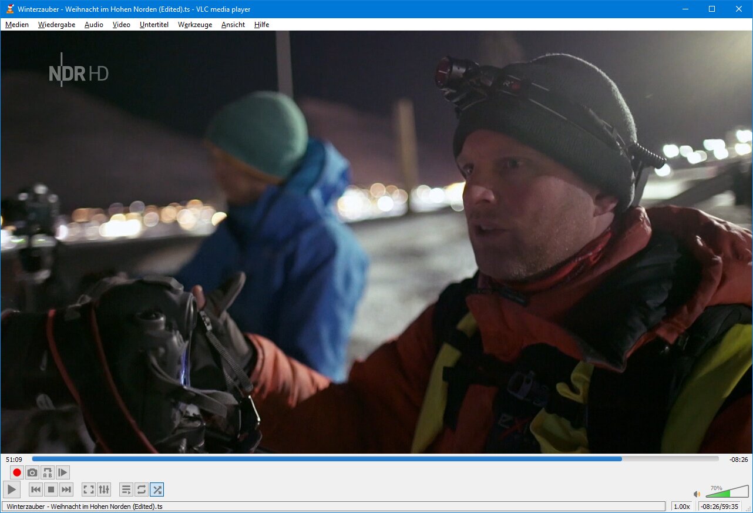Viewport: 753px width, 513px height.
Task: Open the Untertitel menu
Action: pyautogui.click(x=154, y=25)
